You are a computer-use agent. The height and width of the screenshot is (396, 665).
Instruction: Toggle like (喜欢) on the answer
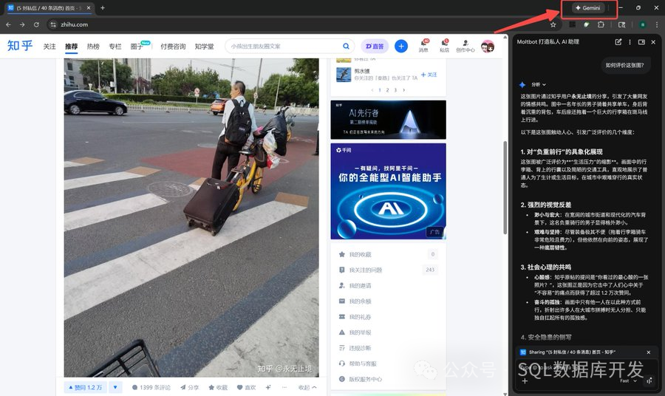coord(247,387)
